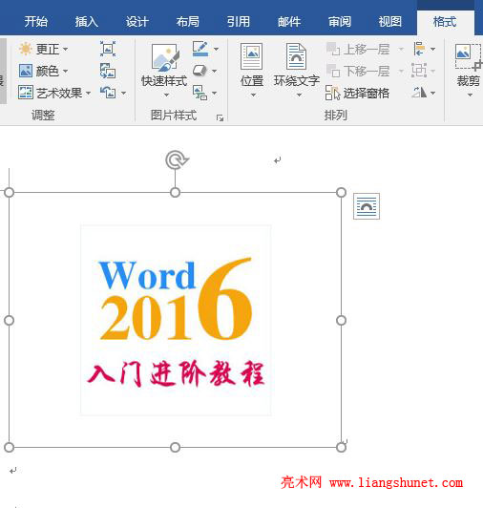483x508 pixels.
Task: Click the compress pictures icon
Action: click(x=108, y=49)
